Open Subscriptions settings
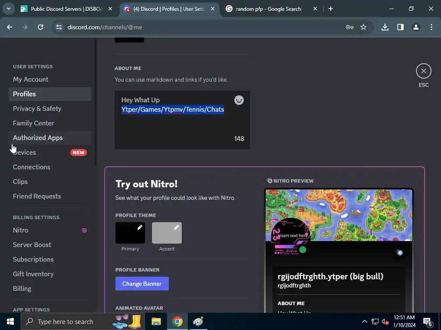This screenshot has width=441, height=330. point(50,259)
